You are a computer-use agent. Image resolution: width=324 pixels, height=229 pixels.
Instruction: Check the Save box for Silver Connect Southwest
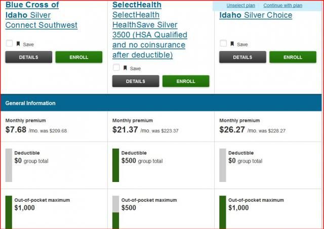(9, 43)
